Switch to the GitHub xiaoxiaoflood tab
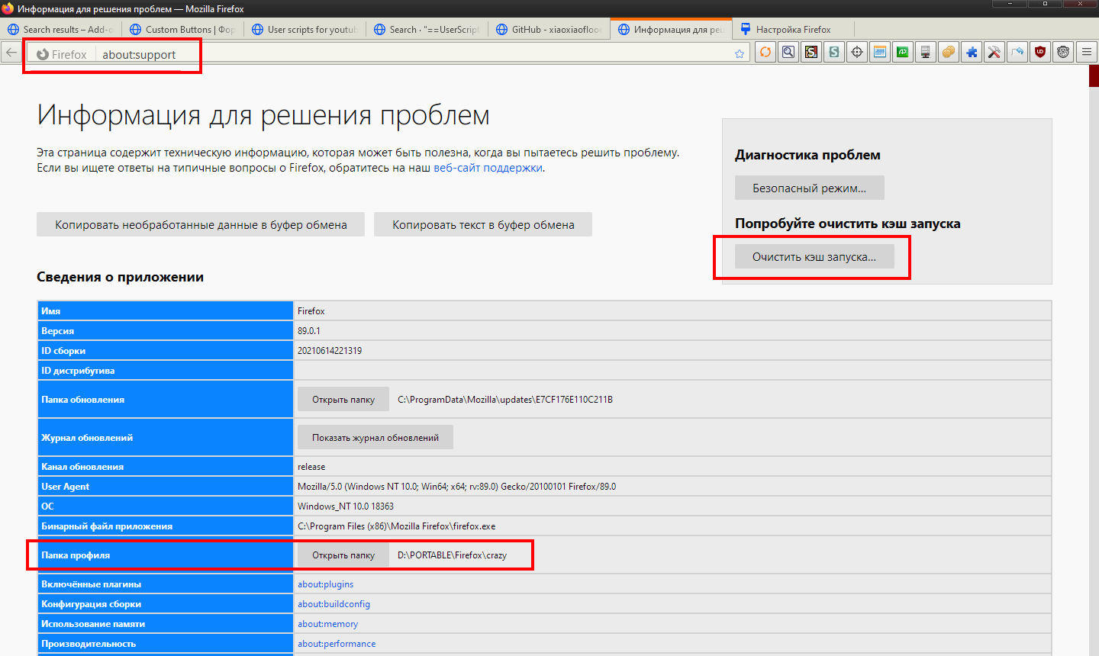The height and width of the screenshot is (656, 1099). tap(549, 30)
